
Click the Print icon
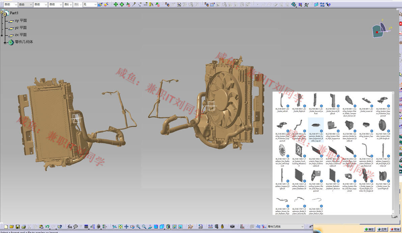click(24, 227)
